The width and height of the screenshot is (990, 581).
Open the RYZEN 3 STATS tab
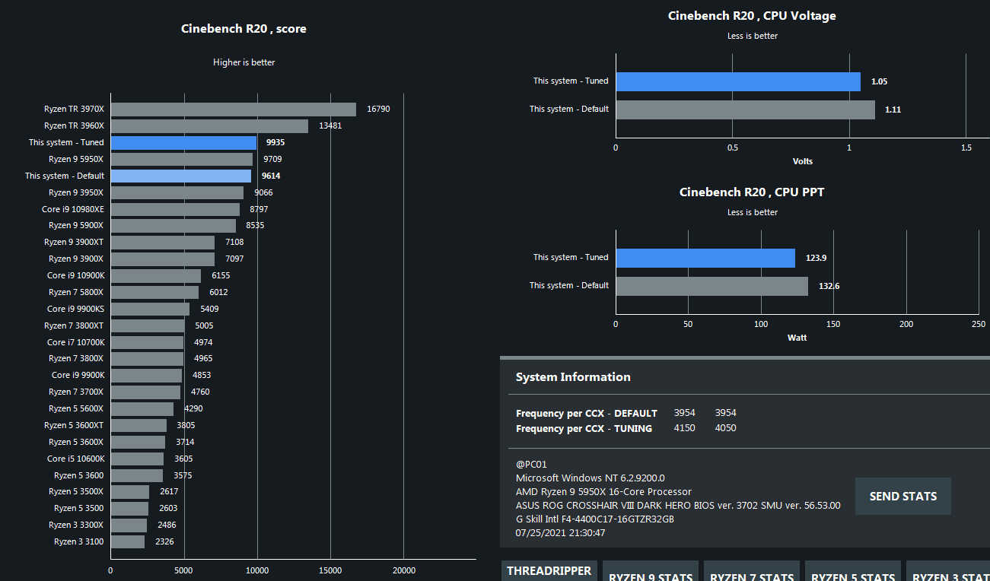pyautogui.click(x=948, y=571)
